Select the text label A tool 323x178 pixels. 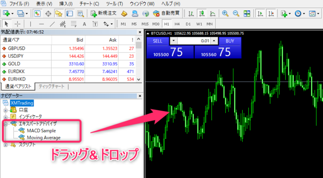[x=84, y=24]
